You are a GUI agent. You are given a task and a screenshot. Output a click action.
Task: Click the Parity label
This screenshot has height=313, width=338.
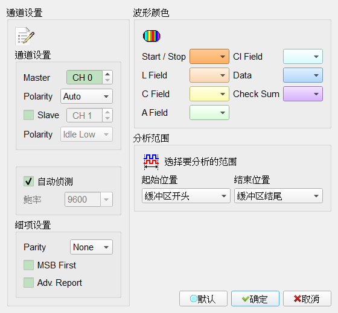coord(35,247)
